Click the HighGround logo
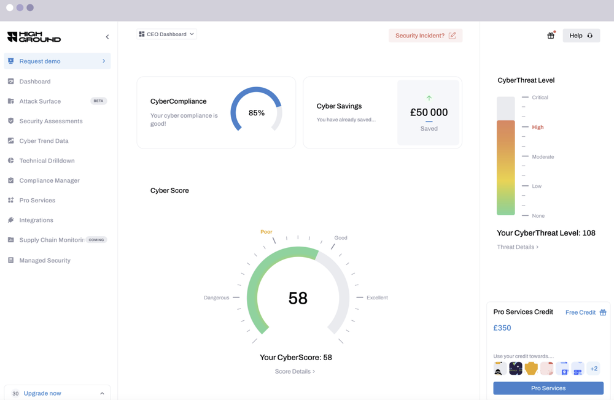 [x=34, y=37]
